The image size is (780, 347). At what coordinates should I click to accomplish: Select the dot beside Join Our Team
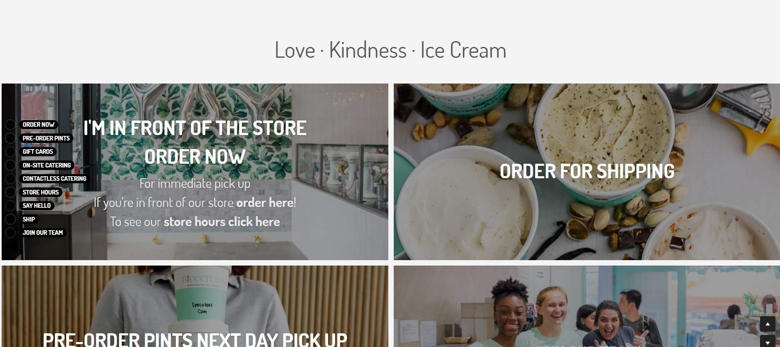(x=10, y=233)
